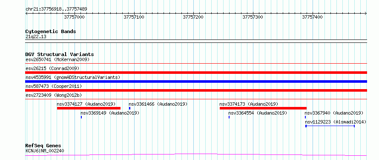Screen dimensions: 379x160
Task: Click the nsv3374173 (Audano2019) label
Action: click(249, 104)
